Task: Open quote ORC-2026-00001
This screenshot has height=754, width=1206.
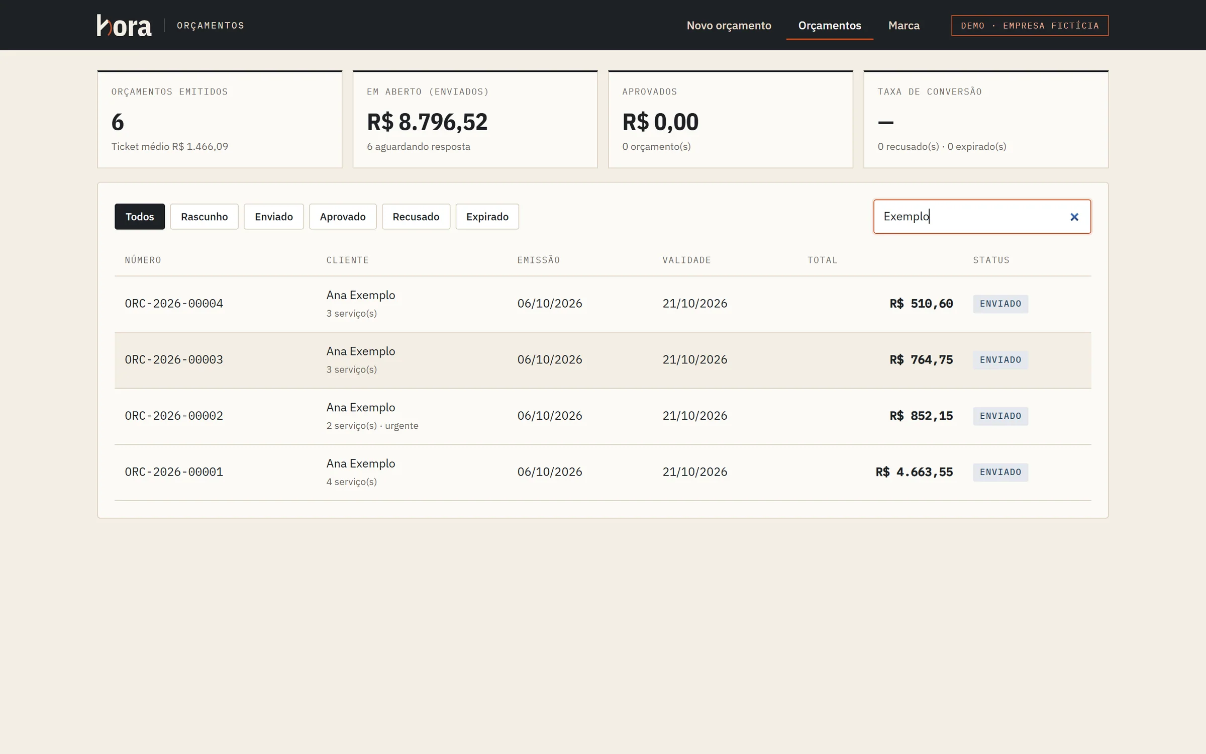Action: 603,473
